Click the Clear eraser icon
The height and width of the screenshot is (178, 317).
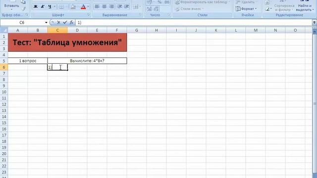point(268,9)
